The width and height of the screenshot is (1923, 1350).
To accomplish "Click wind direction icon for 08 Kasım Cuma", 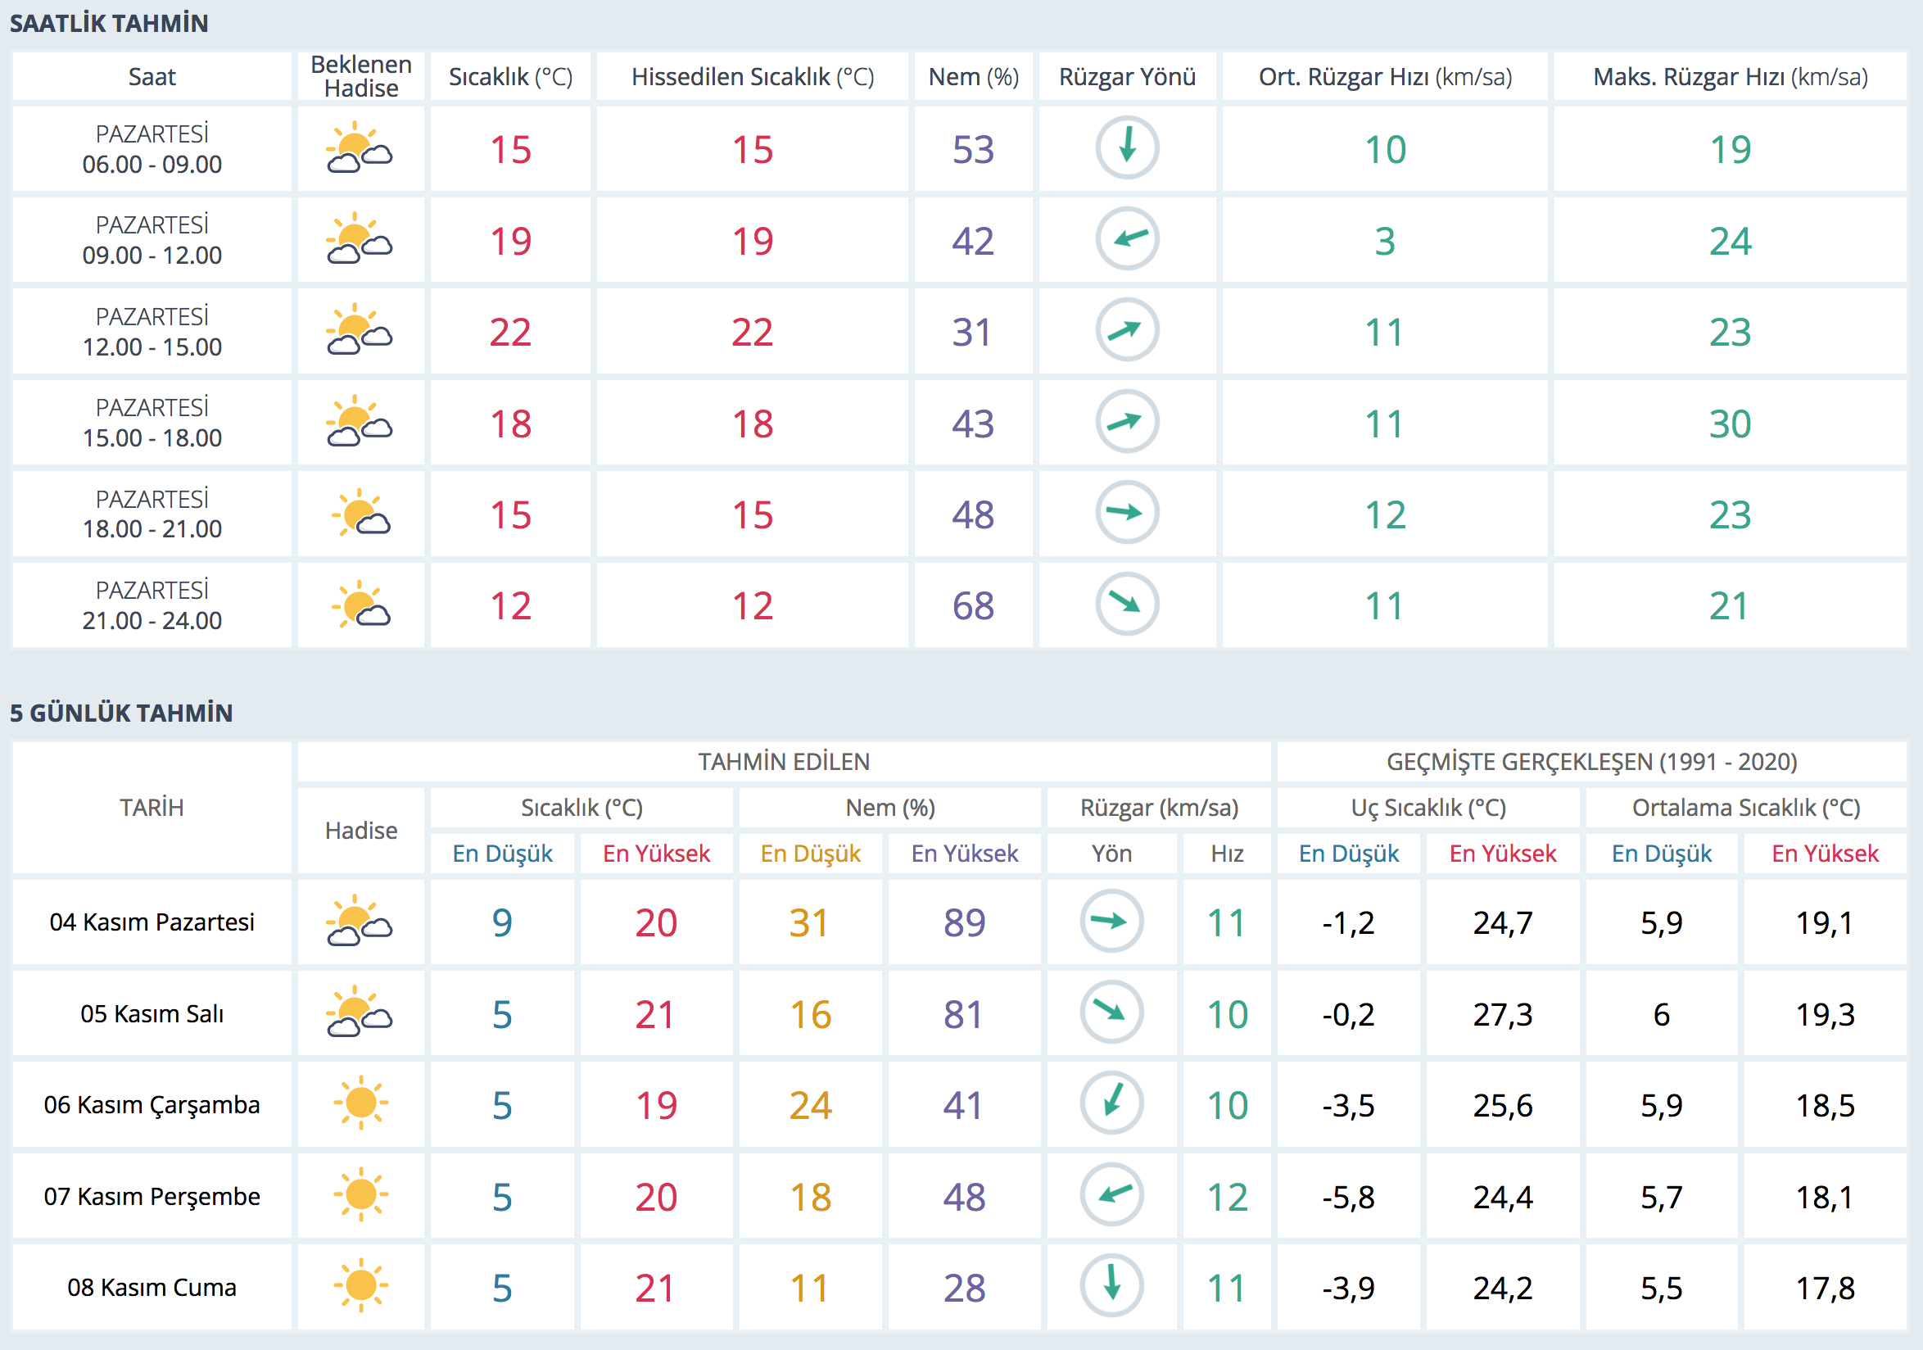I will pyautogui.click(x=1111, y=1285).
